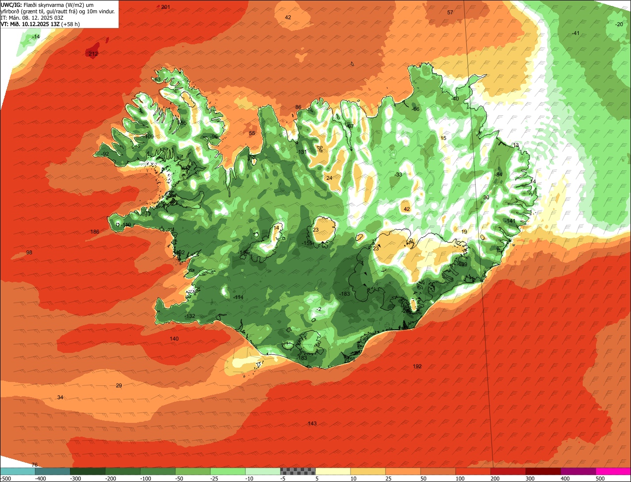This screenshot has width=631, height=482.
Task: Select the pale yellow swatch between 5 and 10
Action: 333,471
